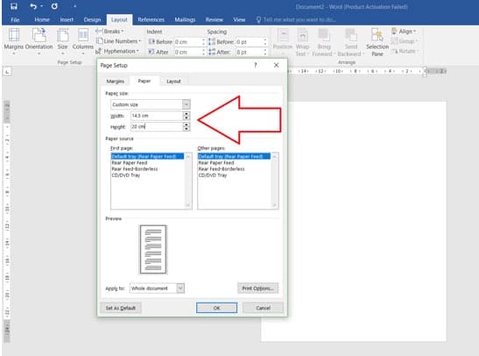Open the Quick Access Toolbar customize arrow

click(74, 6)
